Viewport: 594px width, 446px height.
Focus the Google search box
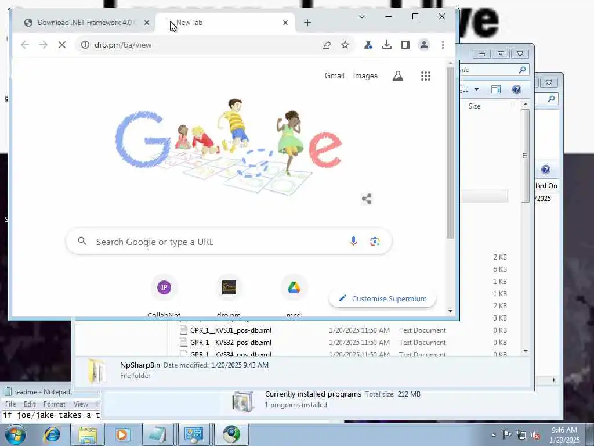[229, 242]
